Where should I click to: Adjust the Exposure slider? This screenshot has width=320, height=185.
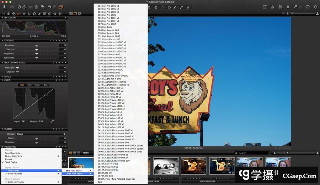(36, 45)
